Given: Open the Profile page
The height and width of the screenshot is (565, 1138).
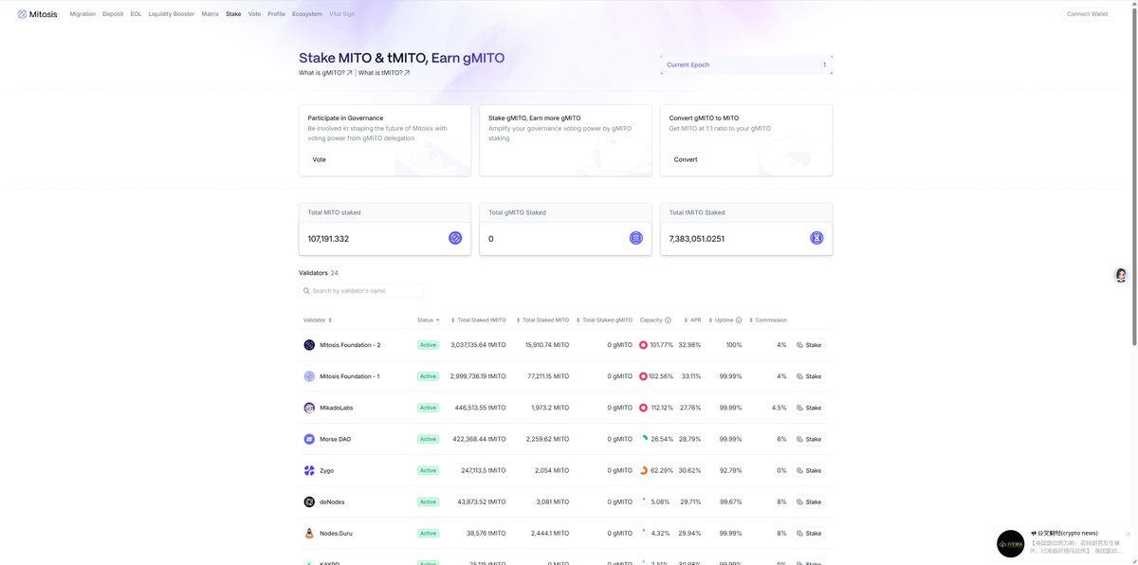Looking at the screenshot, I should pos(276,14).
